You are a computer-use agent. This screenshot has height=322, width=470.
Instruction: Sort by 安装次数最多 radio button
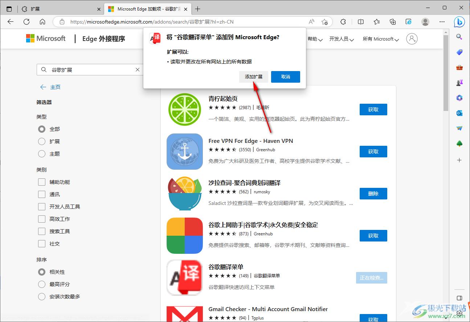pyautogui.click(x=42, y=297)
